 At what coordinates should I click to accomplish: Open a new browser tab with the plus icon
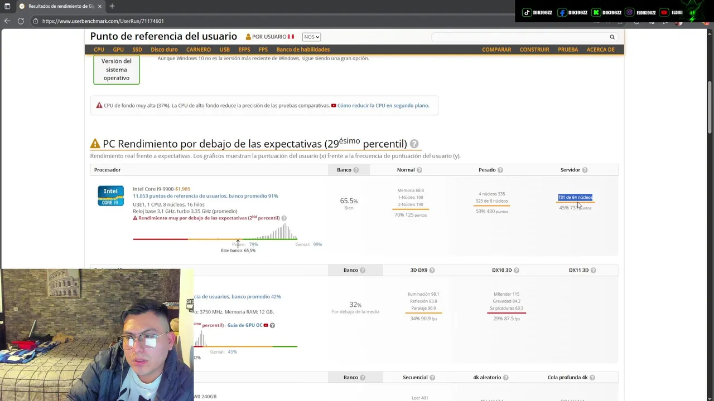(112, 6)
